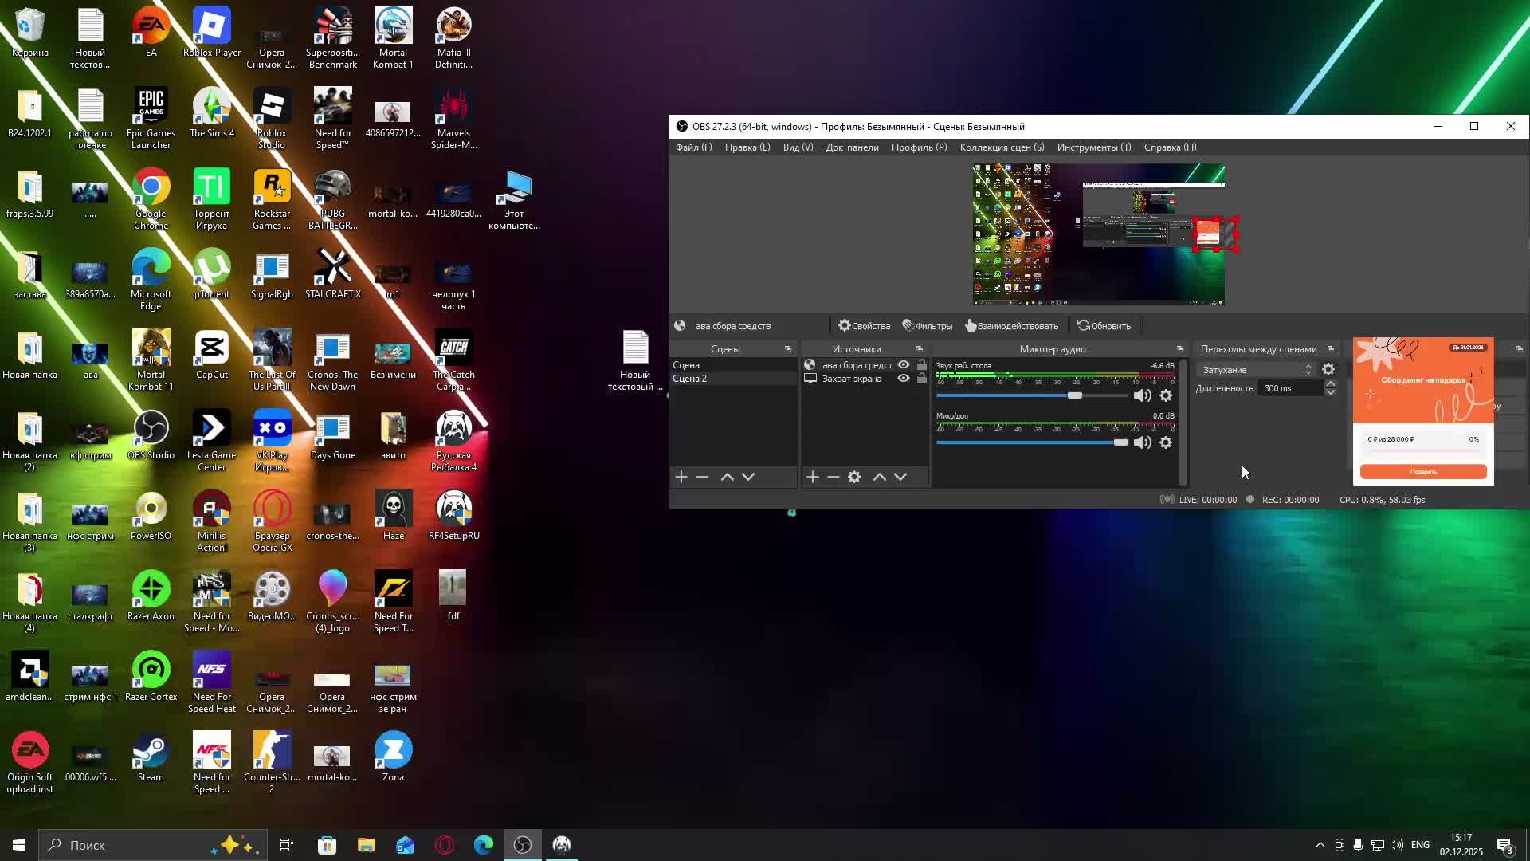Select Сцена 2 in the scenes list

[690, 379]
